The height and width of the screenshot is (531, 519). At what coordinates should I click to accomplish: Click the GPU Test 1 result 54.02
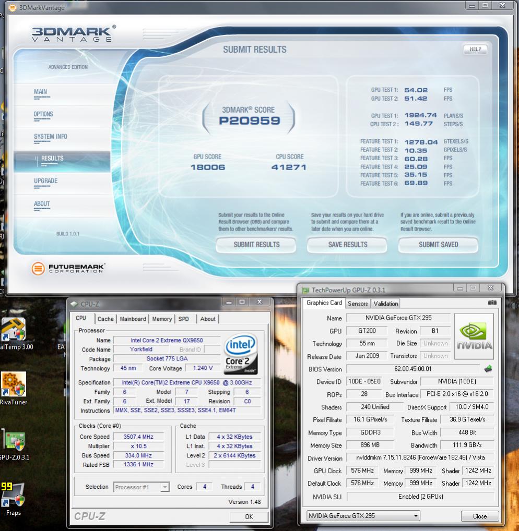click(x=416, y=90)
